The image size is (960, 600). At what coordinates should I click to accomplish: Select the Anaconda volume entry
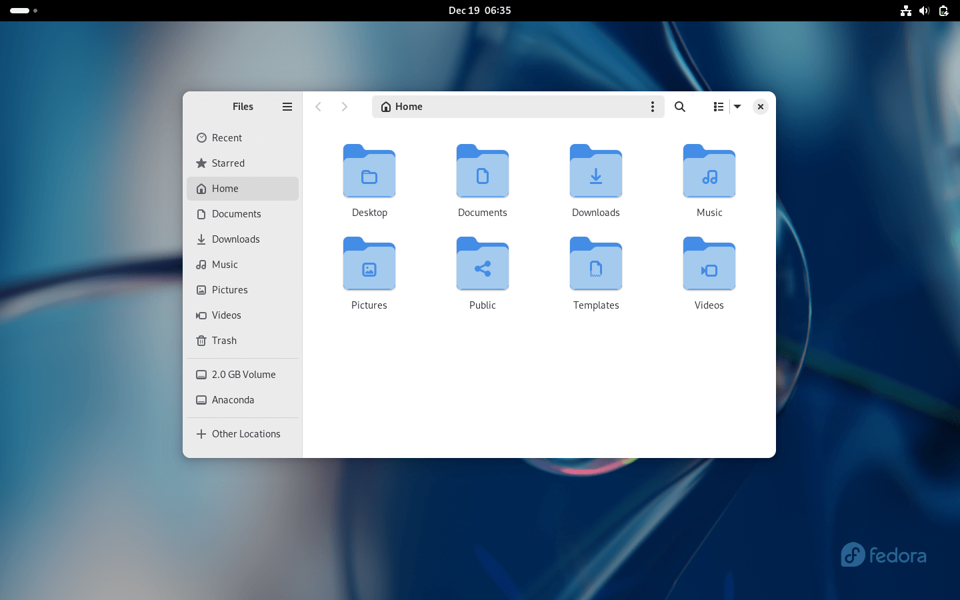pos(233,399)
